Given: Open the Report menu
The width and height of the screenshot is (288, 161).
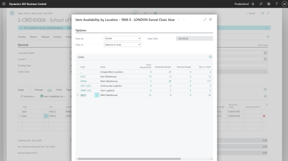Looking at the screenshot, I should (34, 37).
